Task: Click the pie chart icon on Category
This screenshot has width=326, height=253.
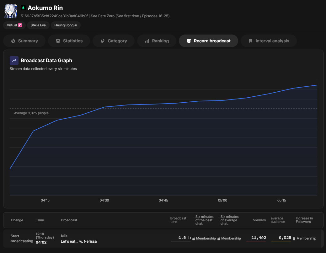Action: click(x=103, y=41)
